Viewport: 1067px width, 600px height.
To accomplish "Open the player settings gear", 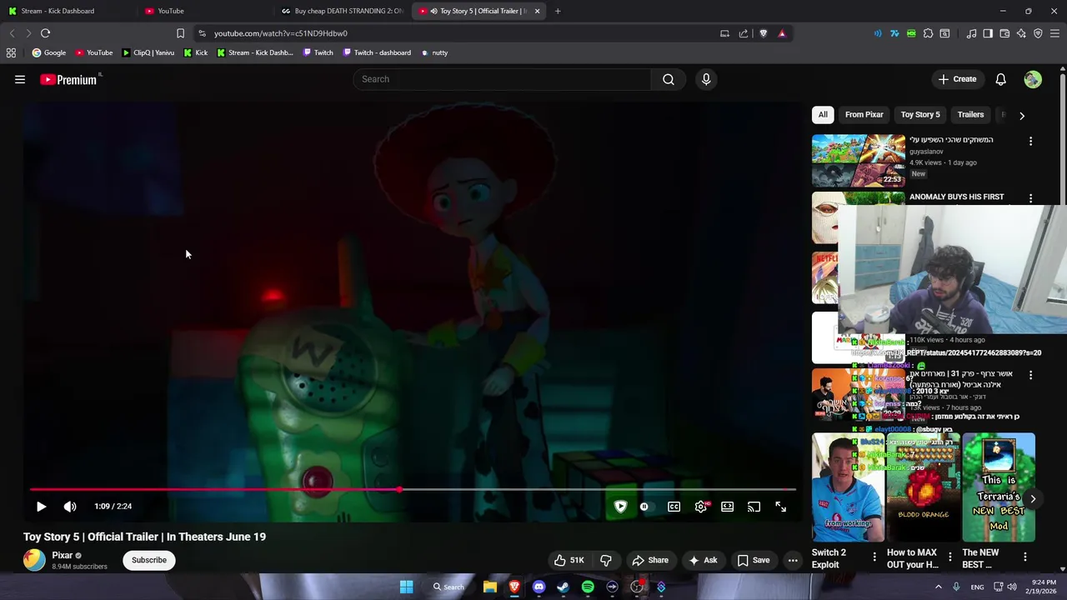I will (701, 507).
